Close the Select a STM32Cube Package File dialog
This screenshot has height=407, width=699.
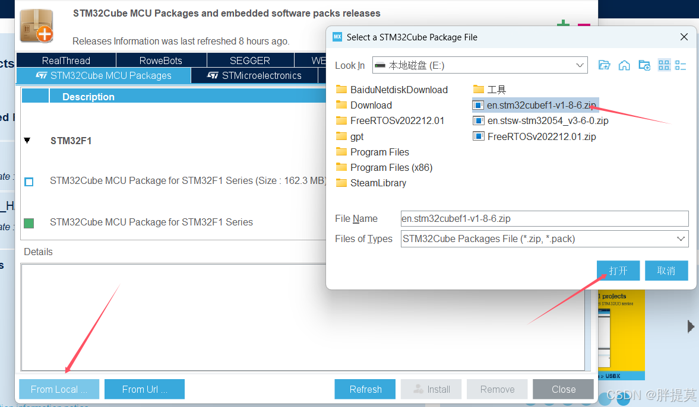684,37
